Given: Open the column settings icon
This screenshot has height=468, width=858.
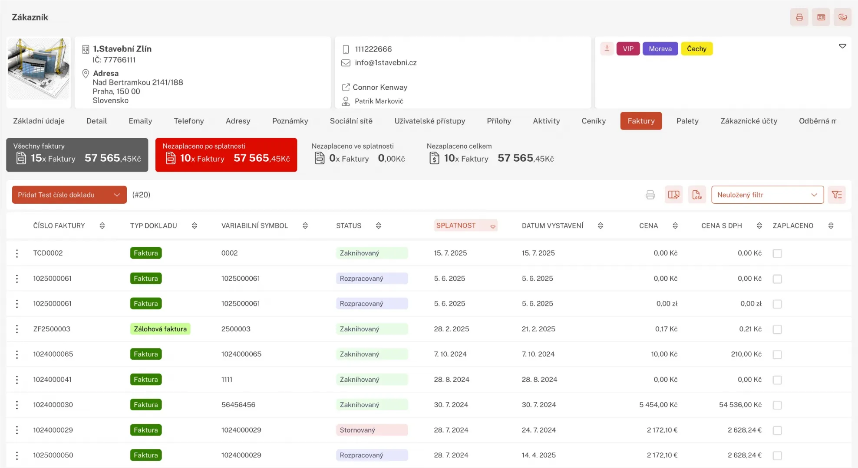Looking at the screenshot, I should point(673,195).
